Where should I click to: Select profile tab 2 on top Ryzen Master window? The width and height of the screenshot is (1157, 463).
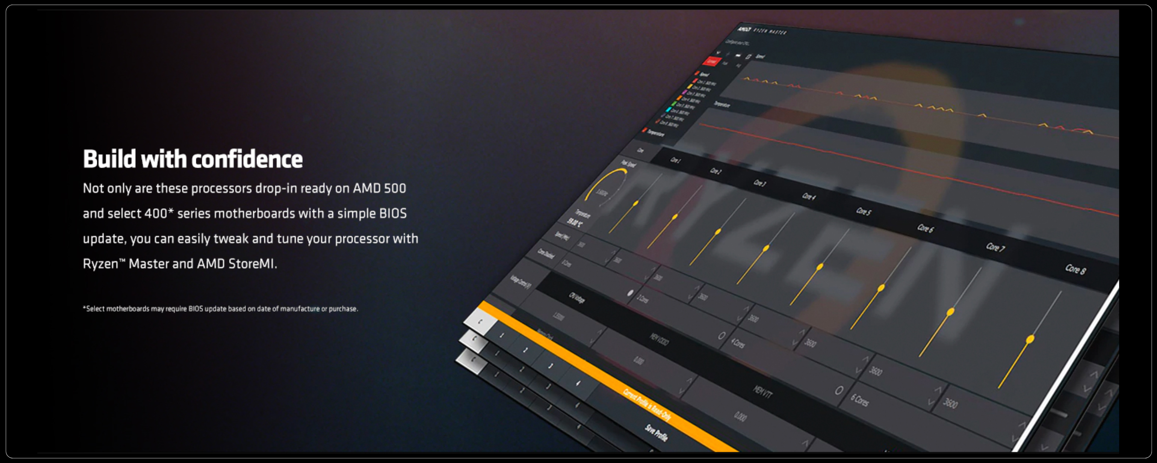(526, 350)
